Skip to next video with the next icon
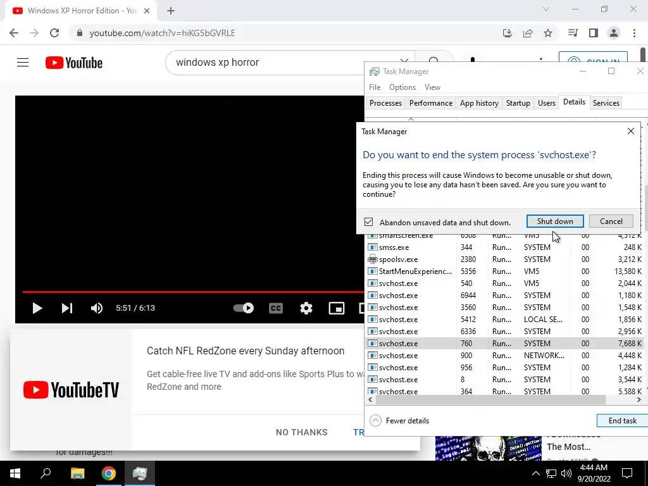648x486 pixels. 67,308
